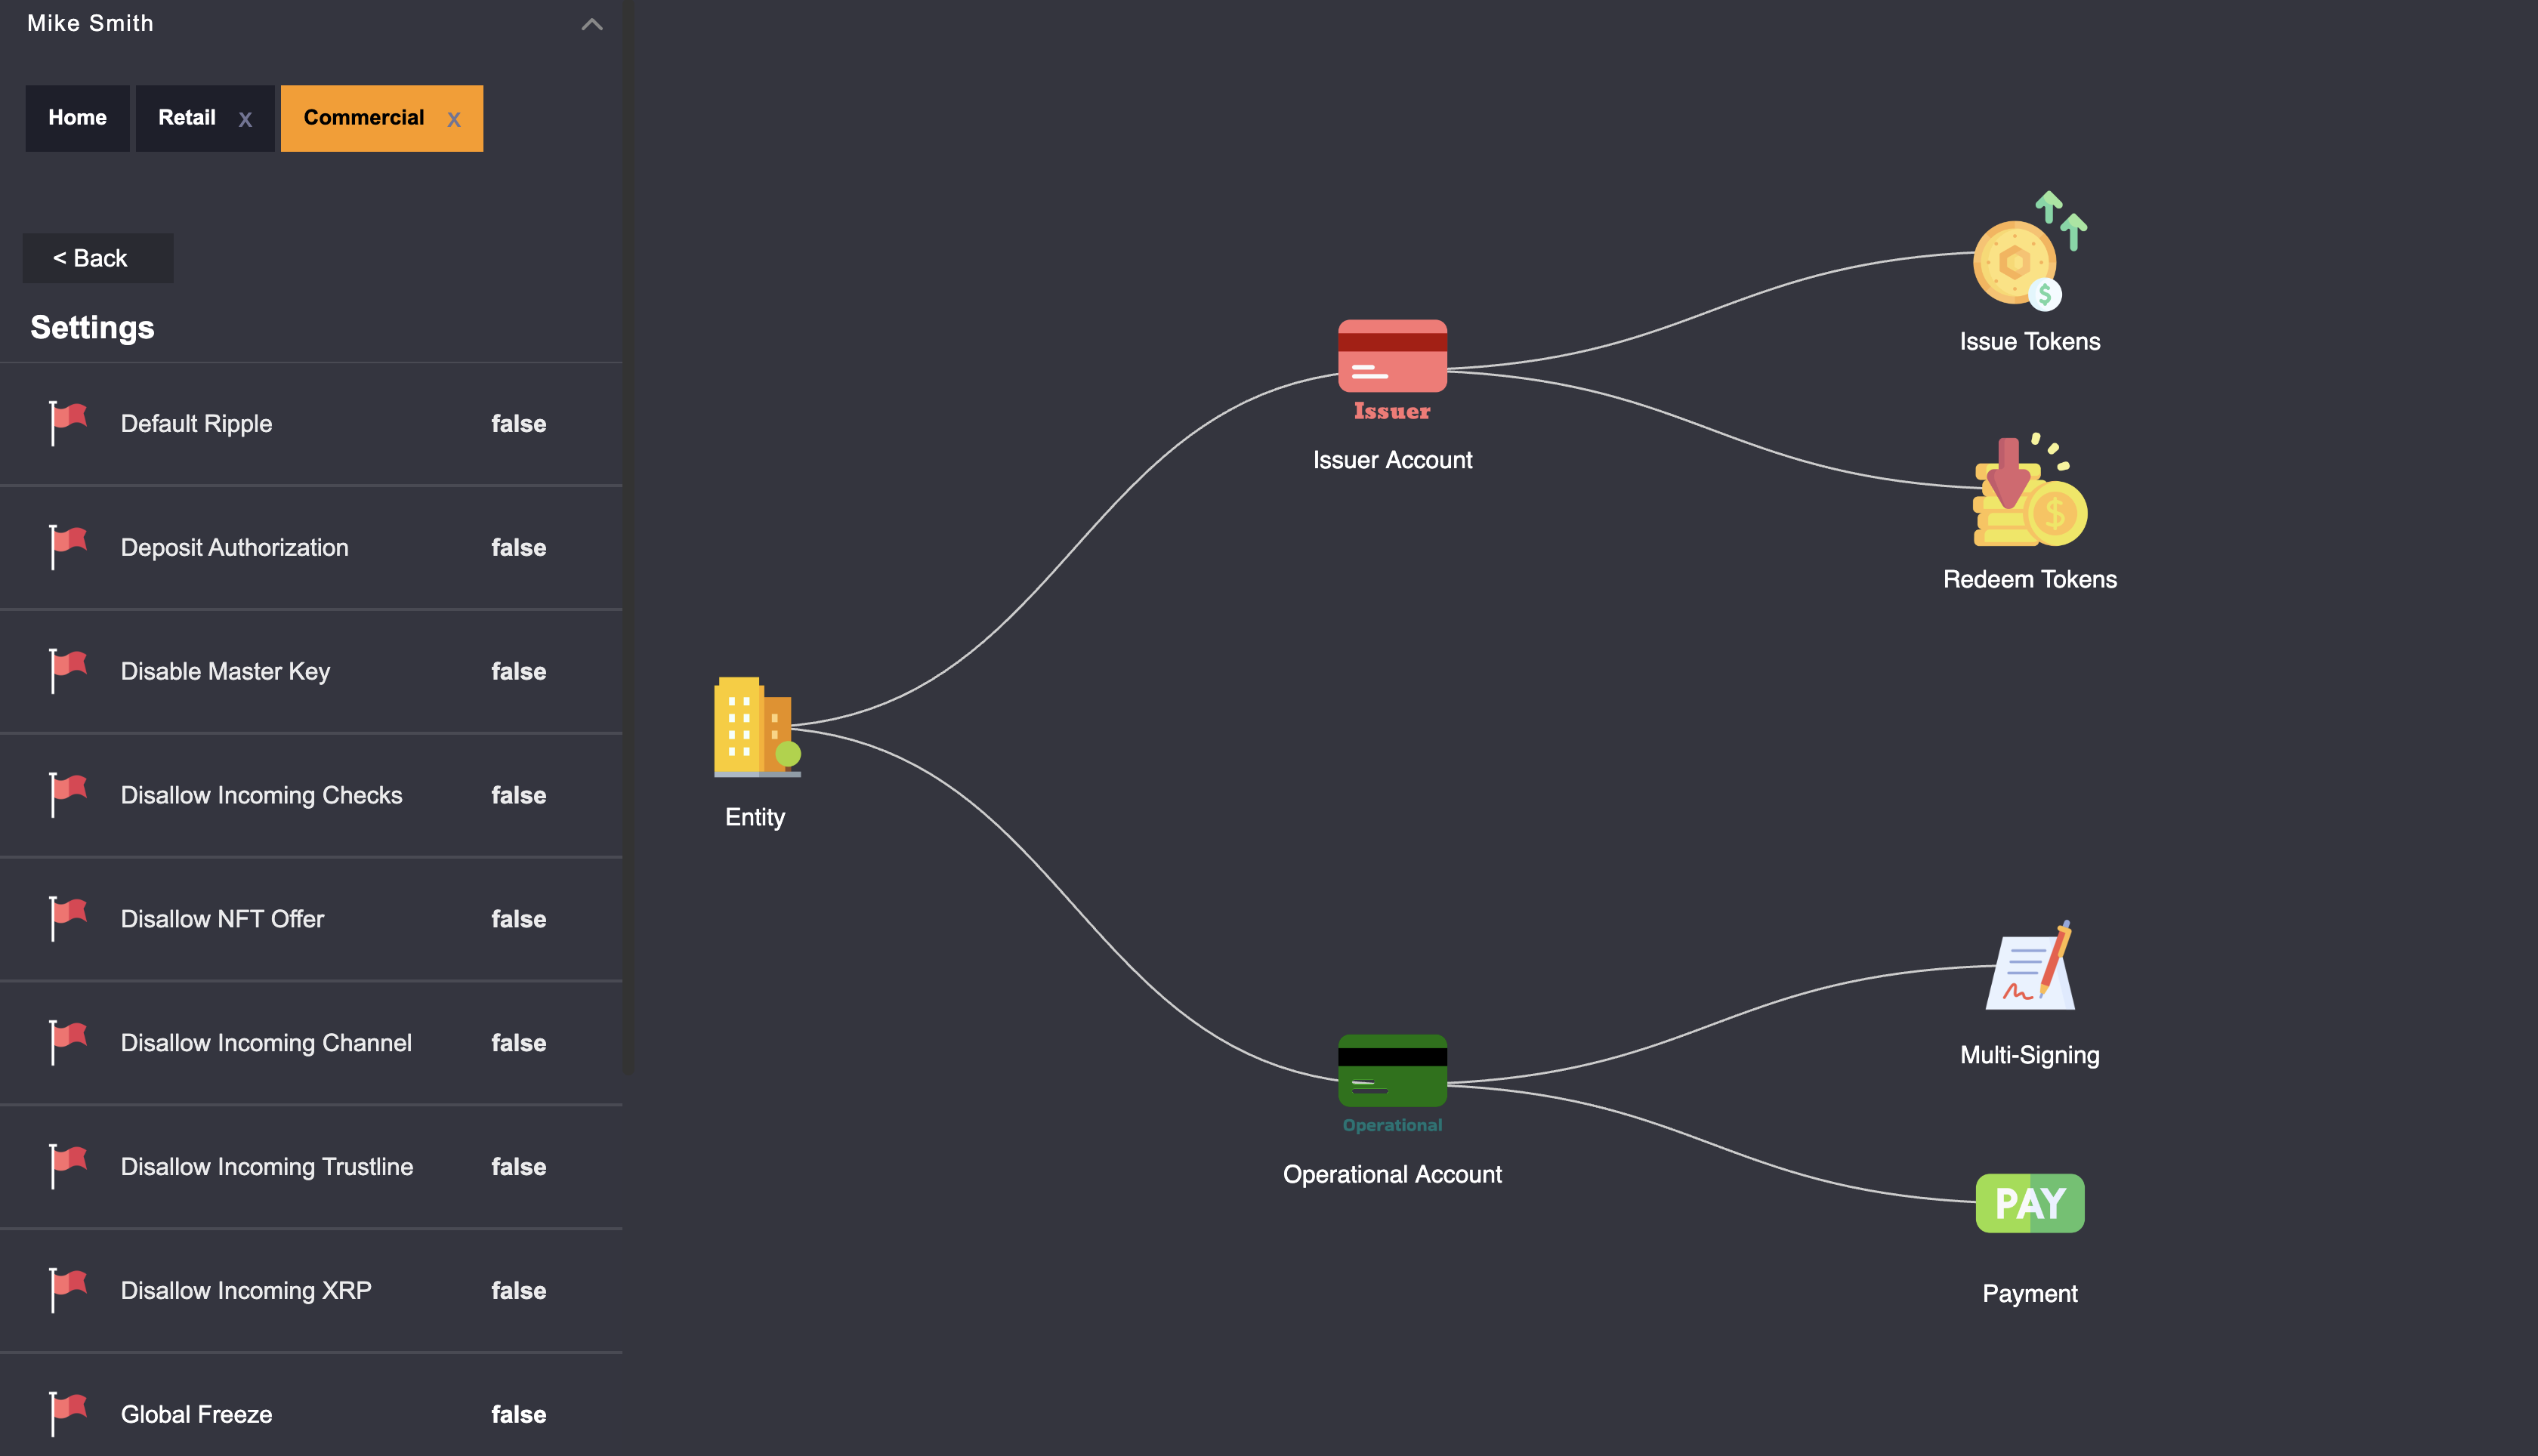Toggle the Disable Master Key false value

click(518, 671)
